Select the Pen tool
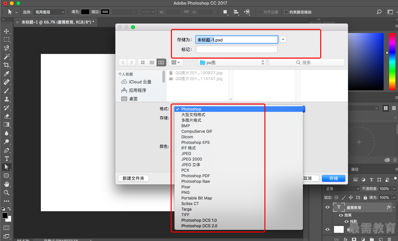The height and width of the screenshot is (241, 398). click(x=6, y=150)
